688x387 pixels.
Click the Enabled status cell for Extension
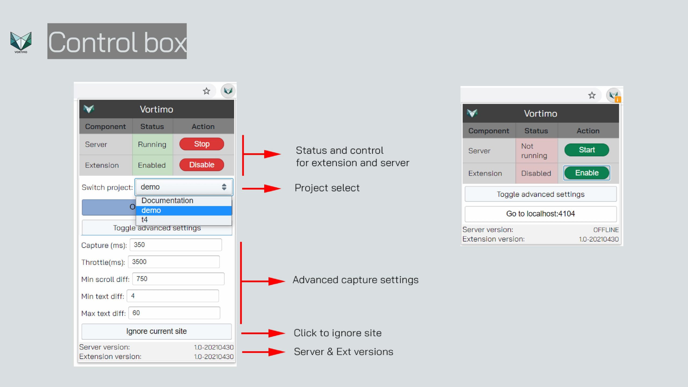[x=152, y=165]
